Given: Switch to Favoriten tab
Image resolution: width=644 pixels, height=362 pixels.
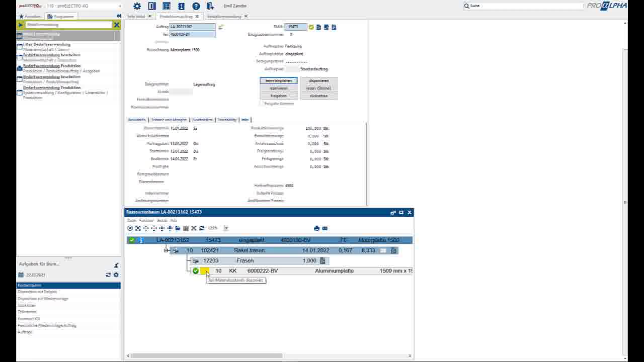Looking at the screenshot, I should (30, 17).
